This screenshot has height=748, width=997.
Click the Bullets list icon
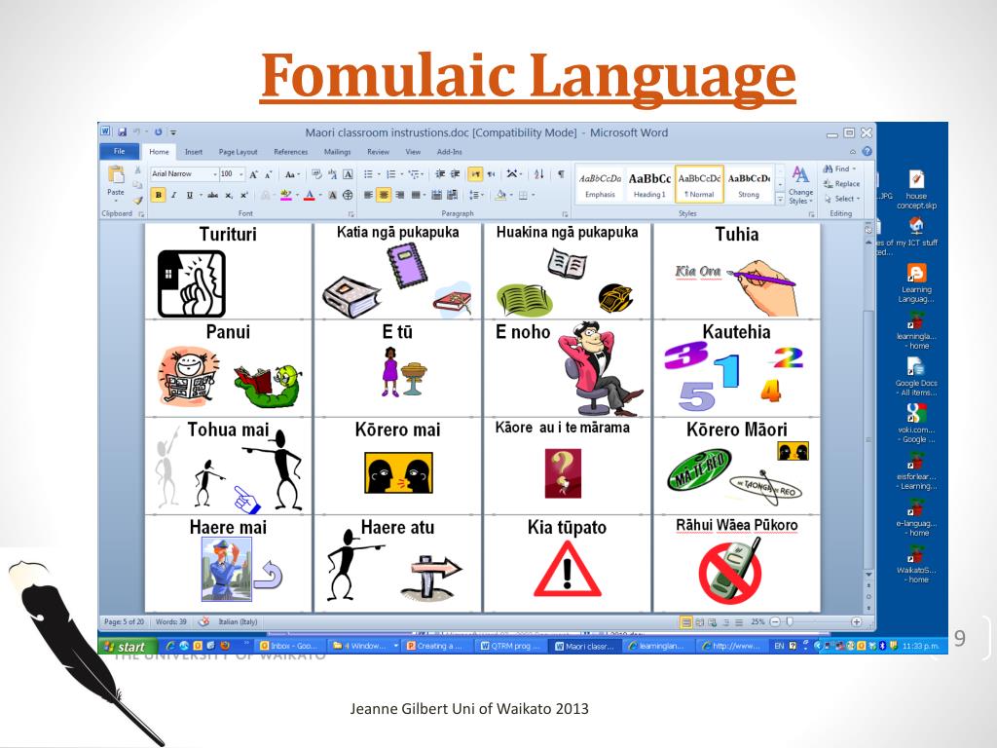367,173
